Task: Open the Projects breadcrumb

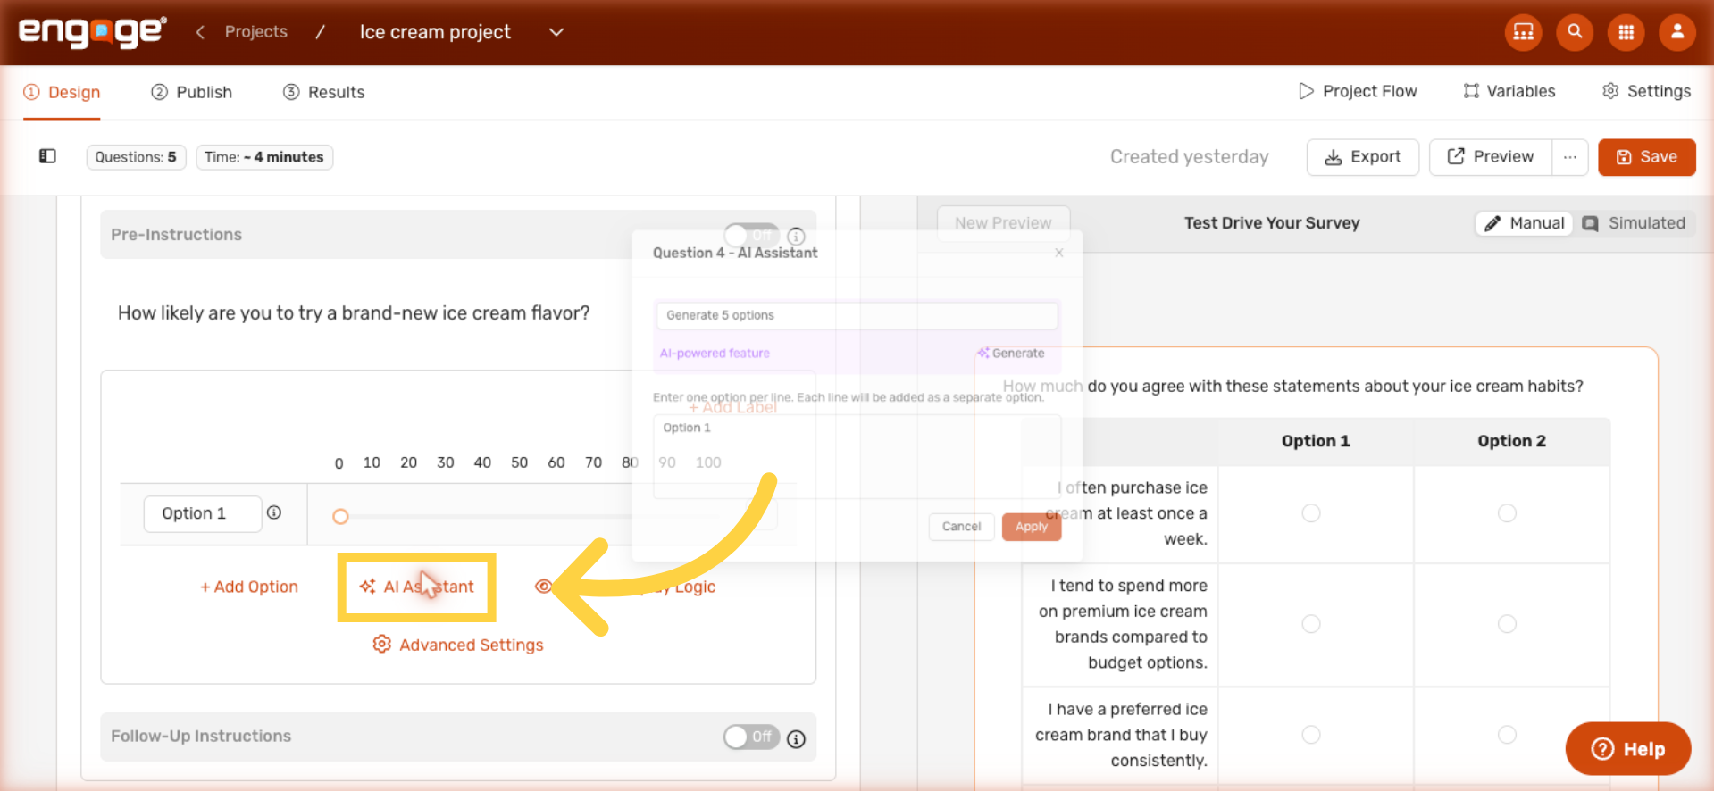Action: point(255,32)
